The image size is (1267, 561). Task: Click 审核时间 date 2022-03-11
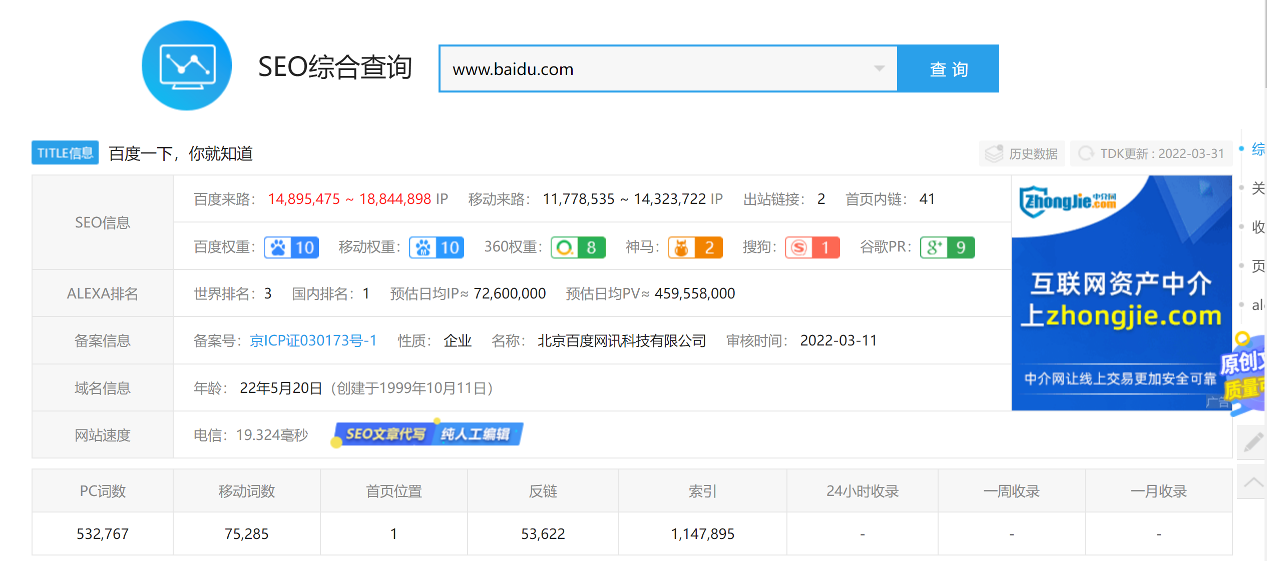[x=838, y=340]
